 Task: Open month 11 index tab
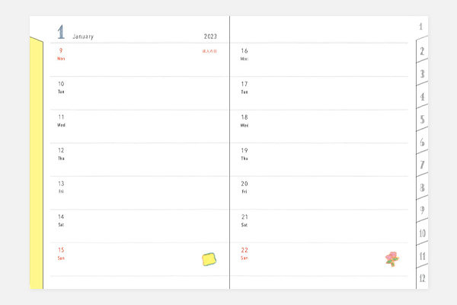(422, 256)
